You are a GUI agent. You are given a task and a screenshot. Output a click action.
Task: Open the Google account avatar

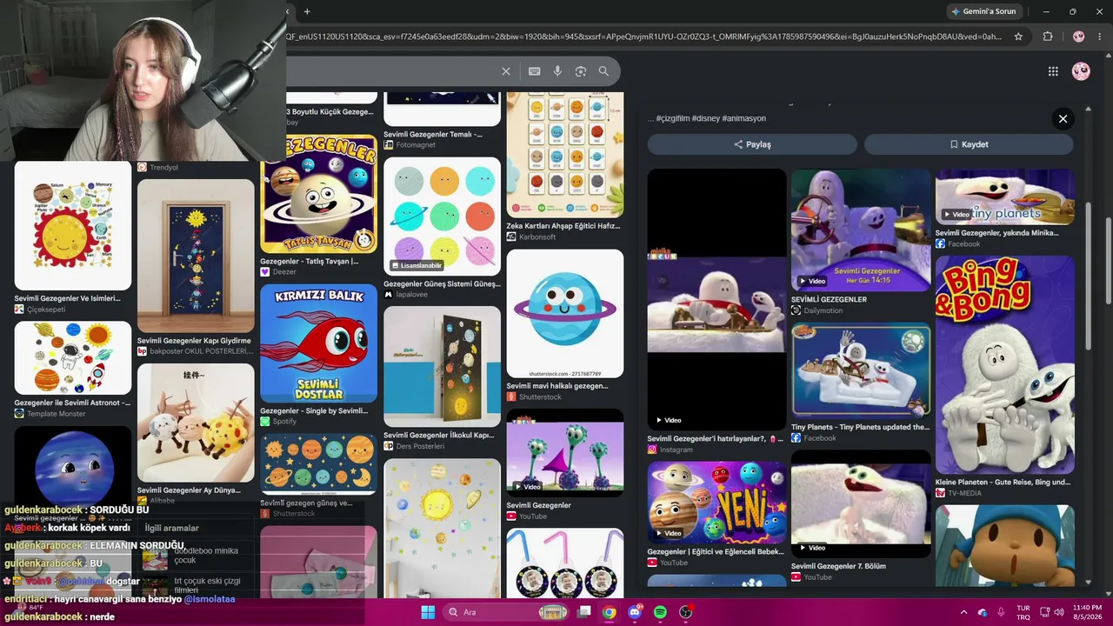click(1081, 71)
